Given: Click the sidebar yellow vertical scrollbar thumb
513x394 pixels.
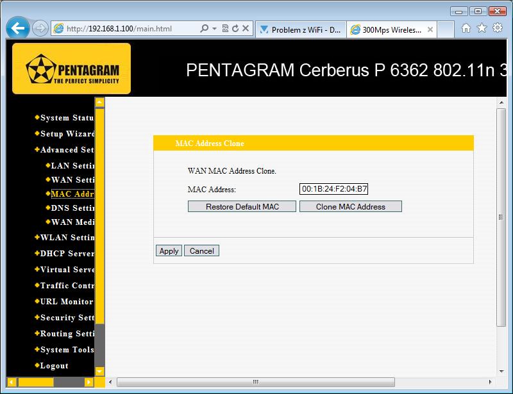Looking at the screenshot, I should coord(99,216).
